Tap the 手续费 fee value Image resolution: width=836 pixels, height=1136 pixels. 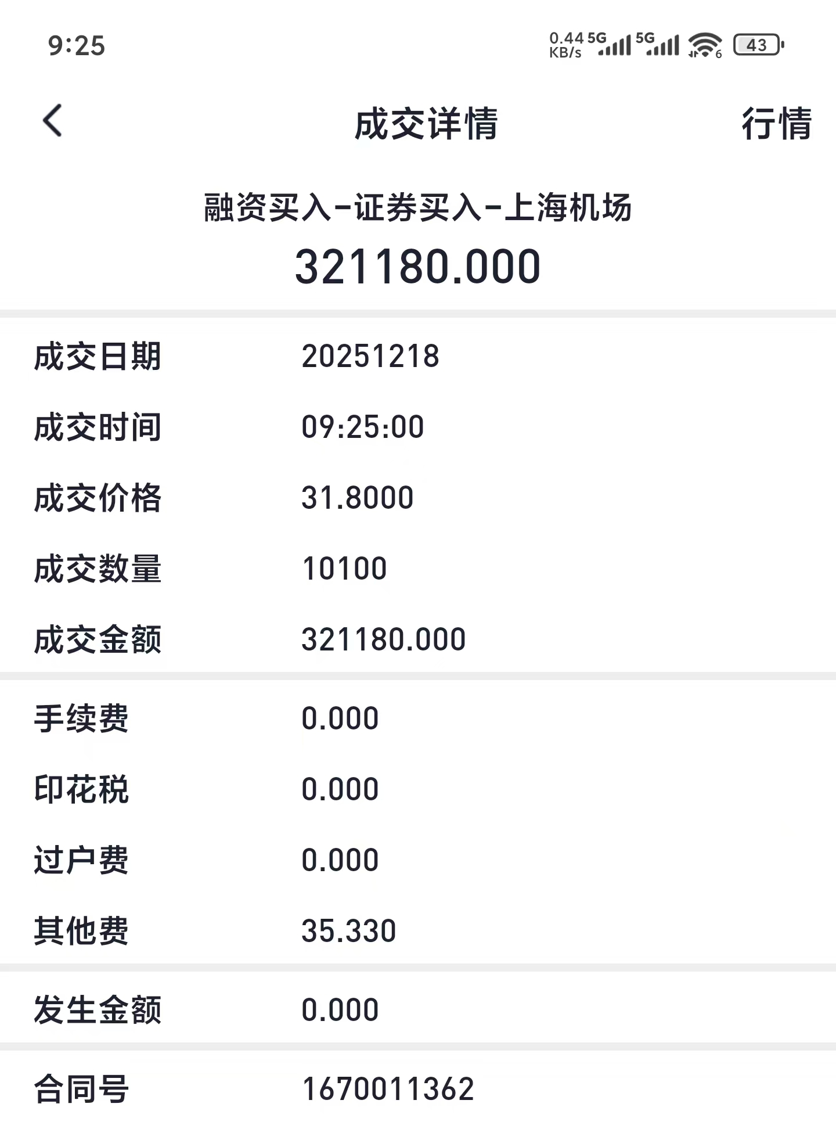[340, 718]
